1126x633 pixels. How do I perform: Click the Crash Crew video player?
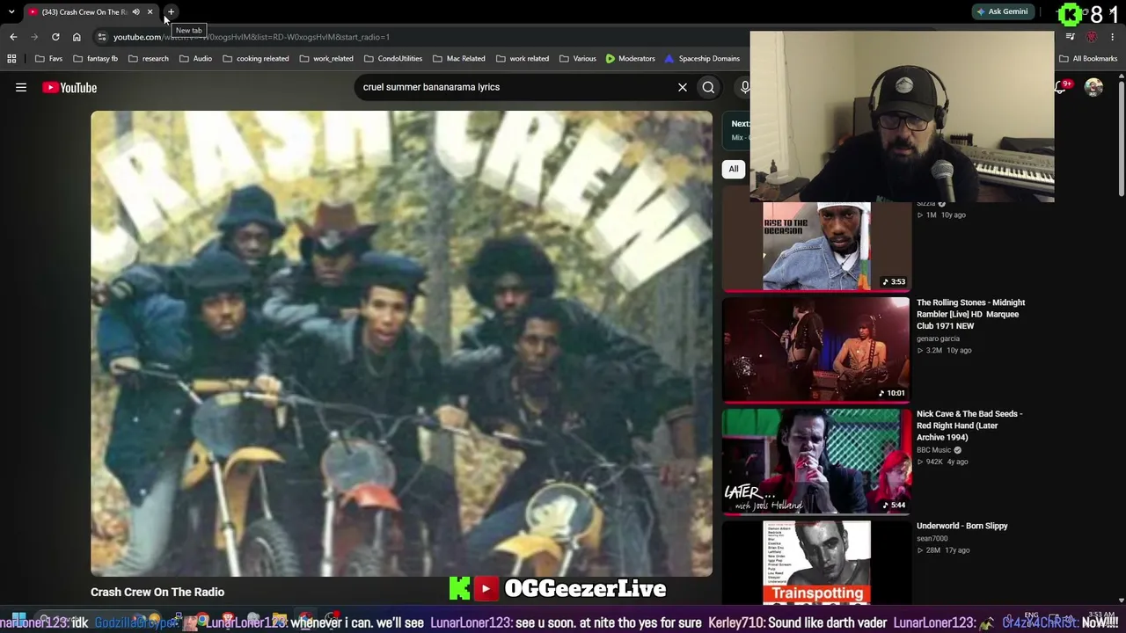tap(401, 343)
